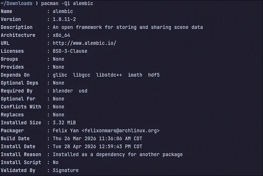Click the x86_64 architecture value

[61, 35]
